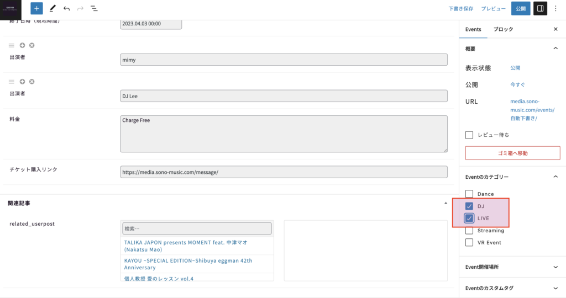
Task: Uncheck the DJ category checkbox
Action: [x=469, y=206]
